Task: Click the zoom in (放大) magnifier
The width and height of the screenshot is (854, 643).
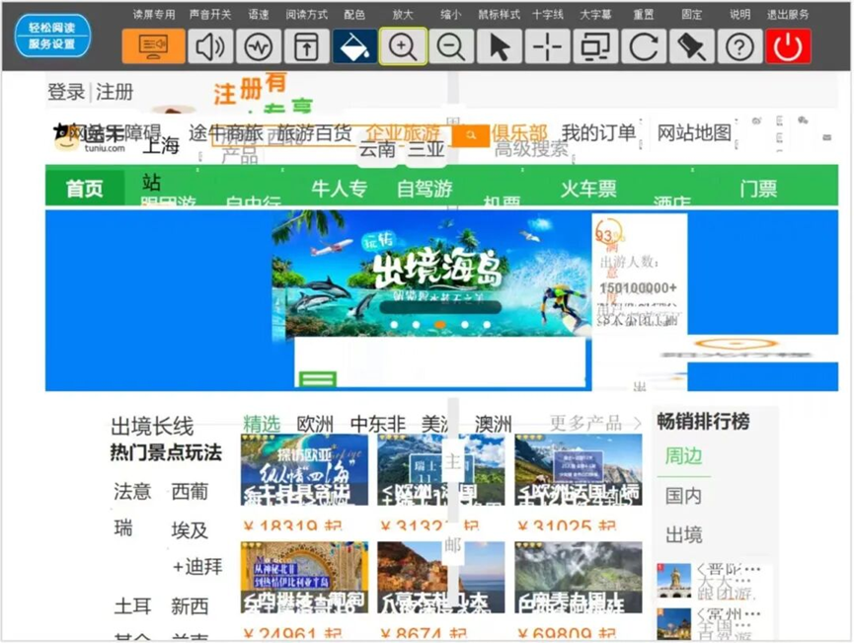Action: [403, 46]
